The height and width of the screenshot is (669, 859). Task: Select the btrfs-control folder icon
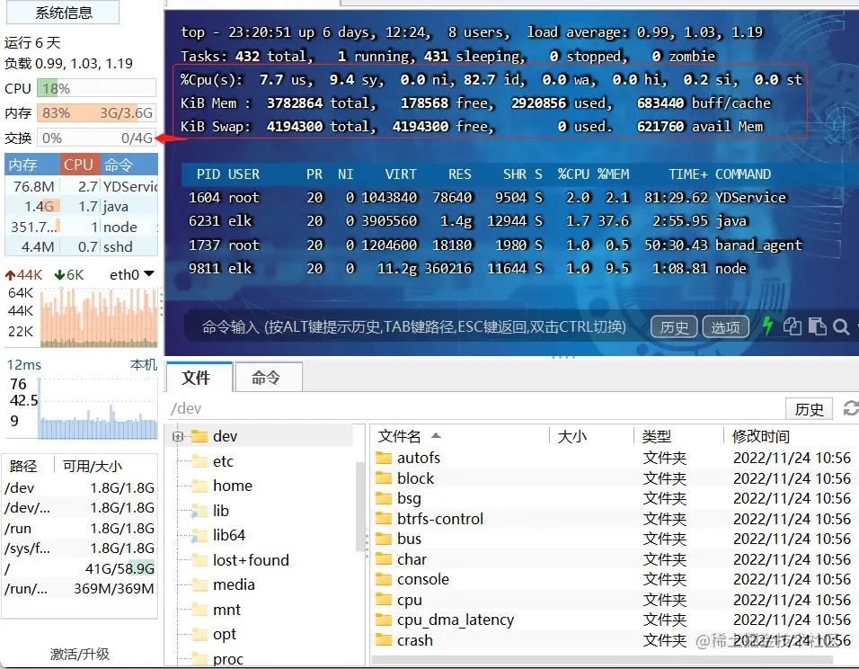click(384, 519)
